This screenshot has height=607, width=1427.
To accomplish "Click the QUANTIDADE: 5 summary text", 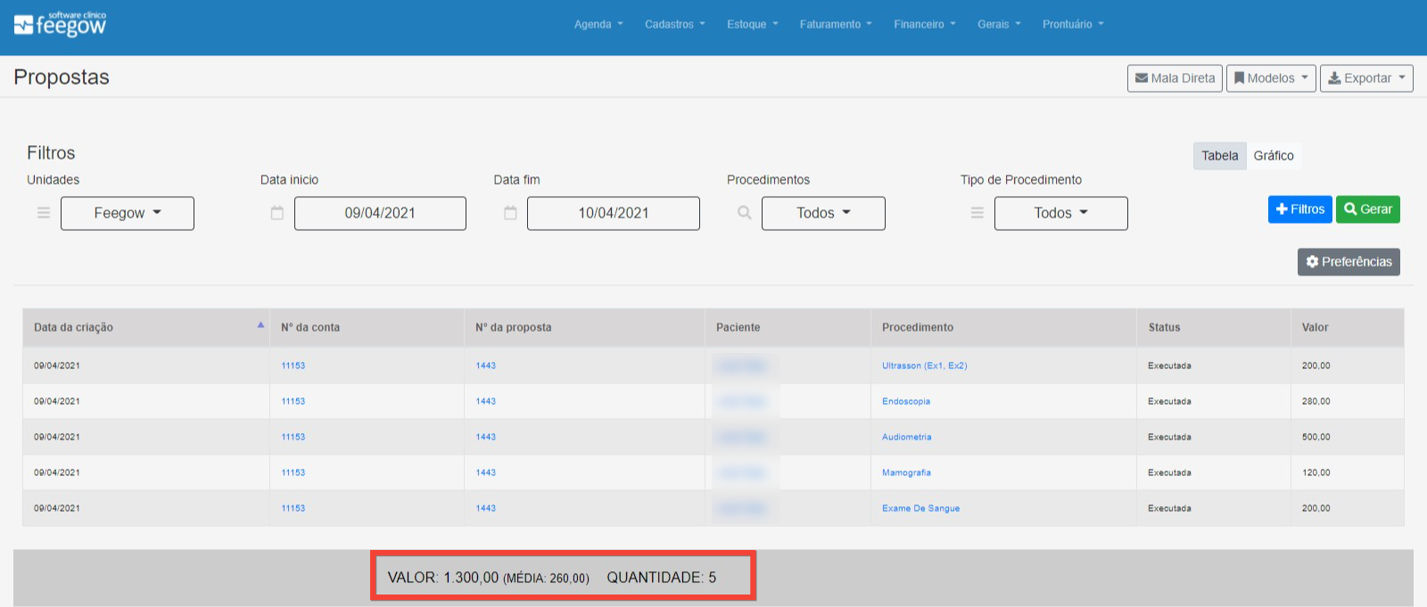I will tap(662, 578).
